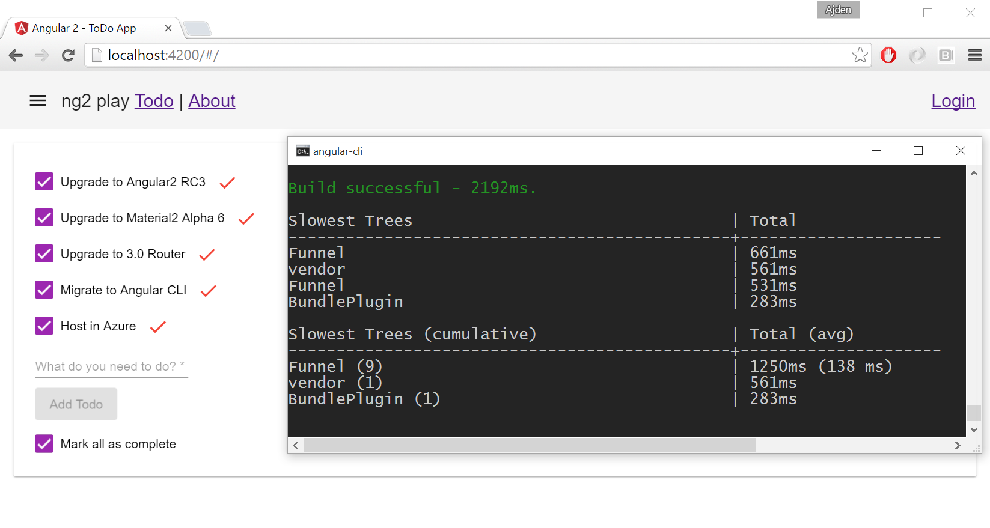Open the About link

point(212,101)
